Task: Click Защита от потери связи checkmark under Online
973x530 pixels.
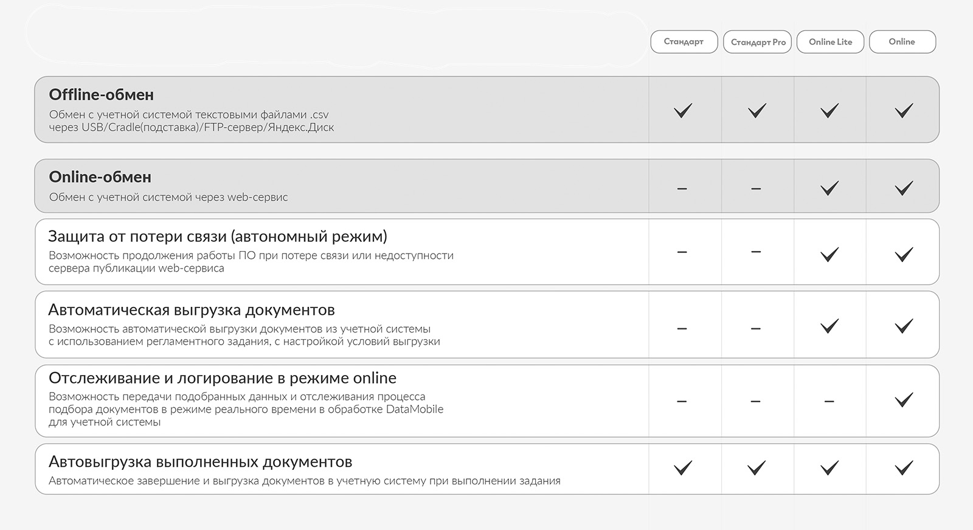Action: click(904, 255)
